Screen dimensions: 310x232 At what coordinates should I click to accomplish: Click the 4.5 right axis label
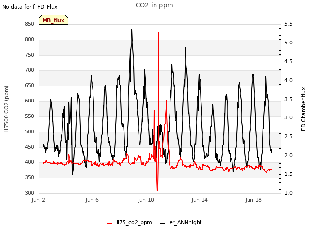coord(288,61)
